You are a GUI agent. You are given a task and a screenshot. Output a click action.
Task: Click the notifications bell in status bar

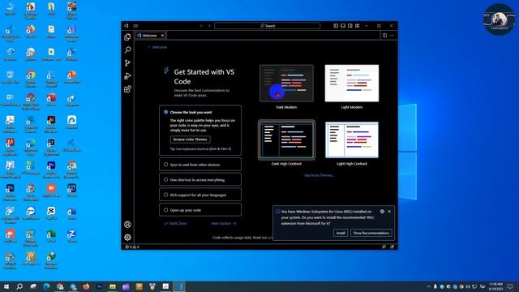tap(392, 247)
